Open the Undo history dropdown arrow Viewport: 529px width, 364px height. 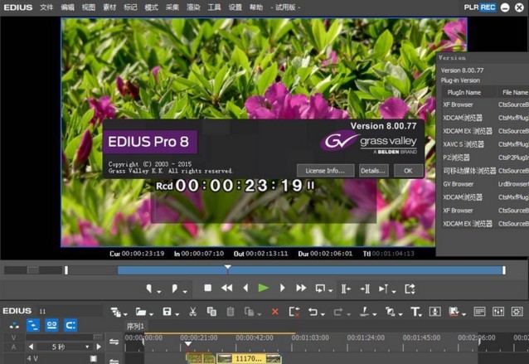pos(323,314)
